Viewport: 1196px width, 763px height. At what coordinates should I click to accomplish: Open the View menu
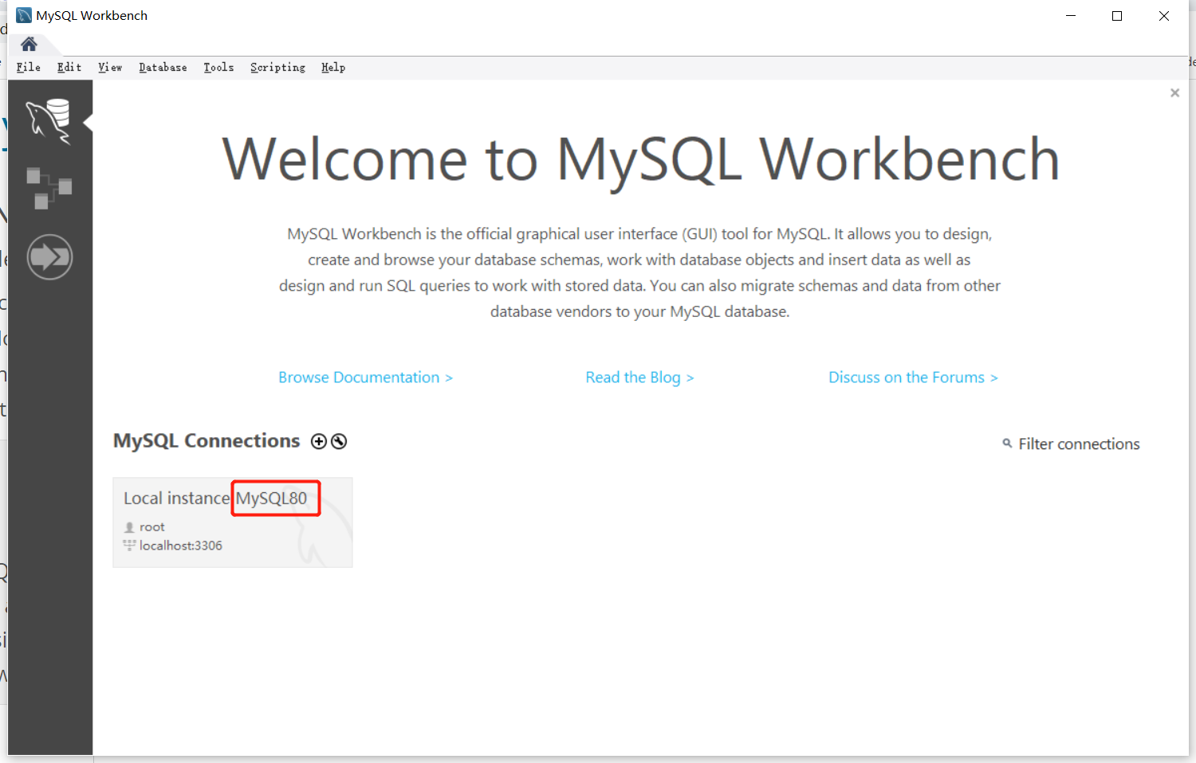[110, 68]
